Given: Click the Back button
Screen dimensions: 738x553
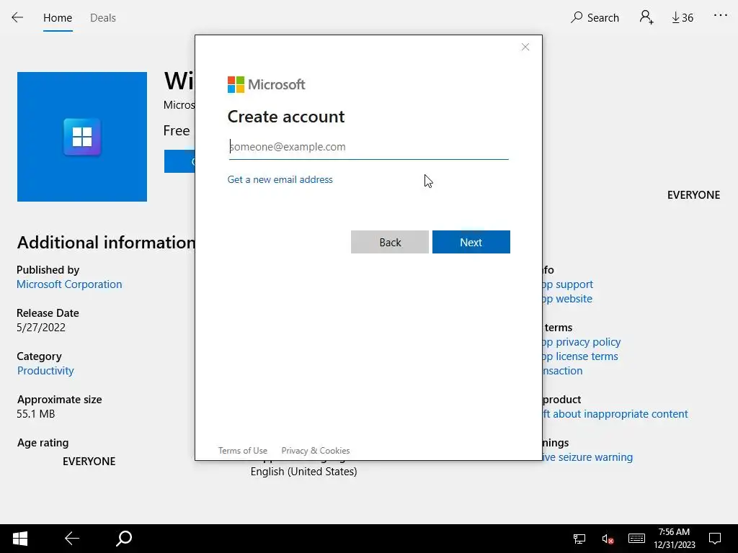Looking at the screenshot, I should pos(390,242).
